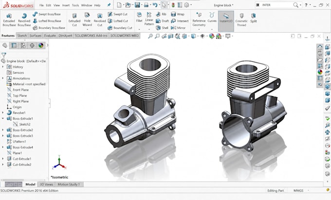
Task: Select the Boundary Cut tool
Action: [120, 28]
